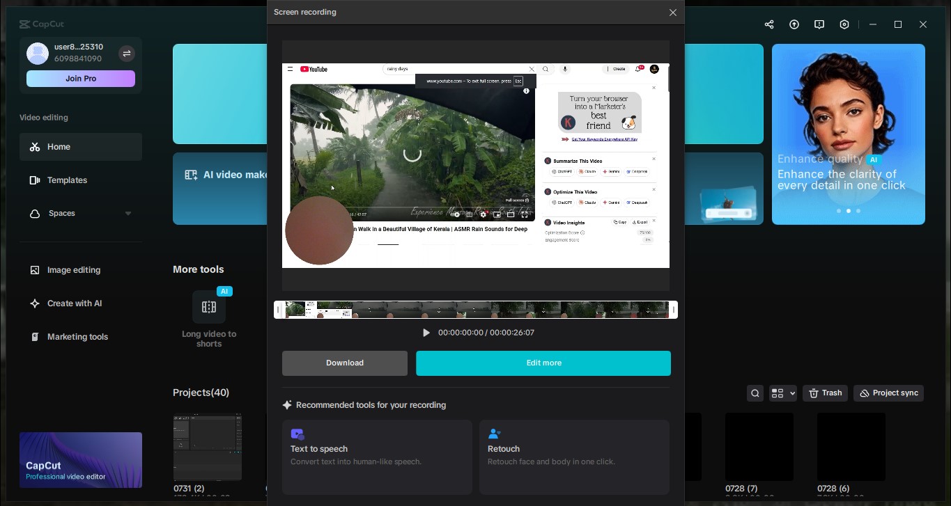Click the account switch icon beside the username

127,54
